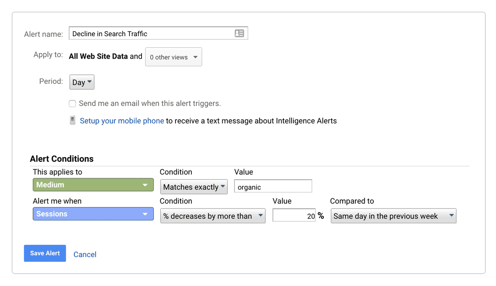This screenshot has width=496, height=286.
Task: Click the mobile phone icon
Action: point(73,120)
